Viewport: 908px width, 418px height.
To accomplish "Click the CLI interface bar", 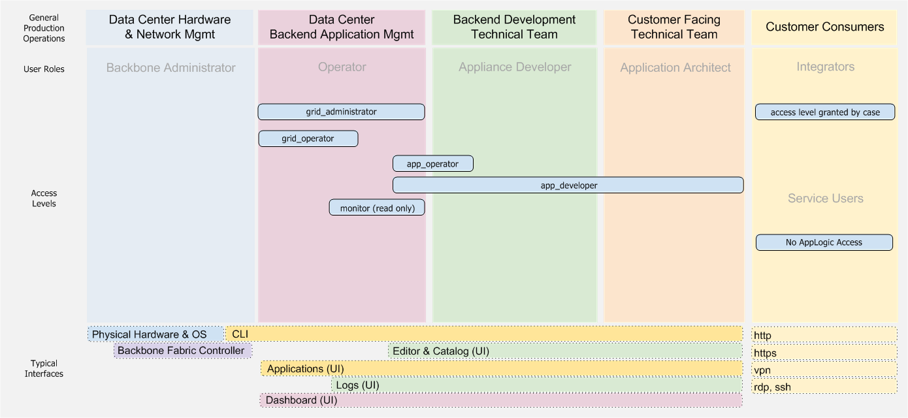I will click(483, 334).
